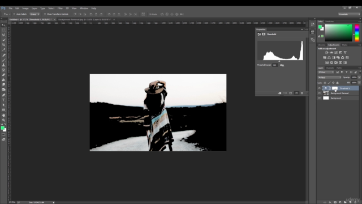Reset adjustment to defaults in Properties panel
The width and height of the screenshot is (362, 204).
(290, 93)
